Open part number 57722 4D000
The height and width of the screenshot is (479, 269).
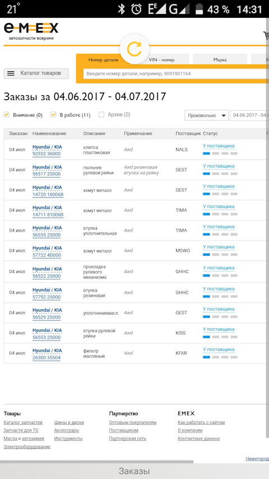(x=47, y=255)
